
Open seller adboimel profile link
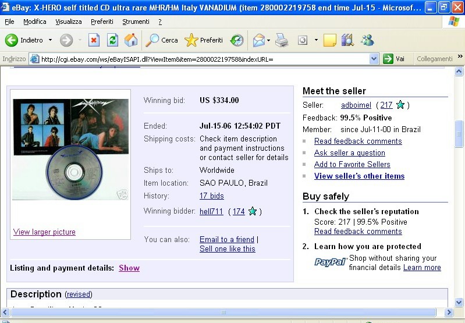tap(356, 105)
